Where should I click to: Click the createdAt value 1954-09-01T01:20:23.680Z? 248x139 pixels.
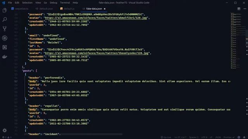pos(69,92)
